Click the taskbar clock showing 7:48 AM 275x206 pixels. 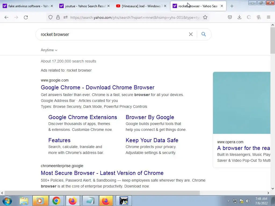tap(261, 201)
